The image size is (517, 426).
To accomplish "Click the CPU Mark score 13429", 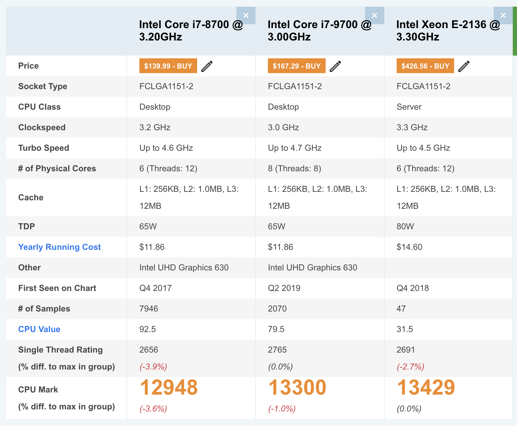I will (426, 387).
